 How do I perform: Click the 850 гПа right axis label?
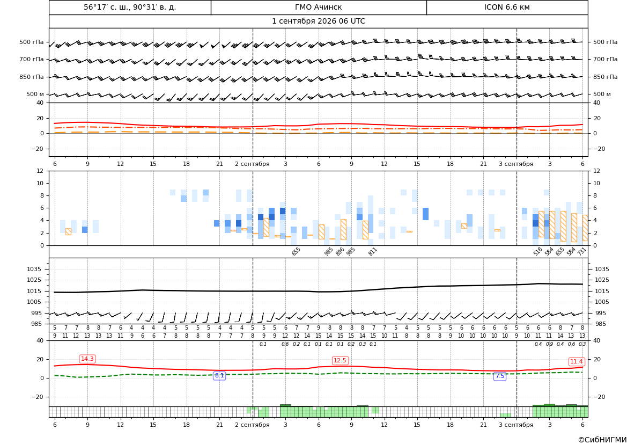pos(605,77)
